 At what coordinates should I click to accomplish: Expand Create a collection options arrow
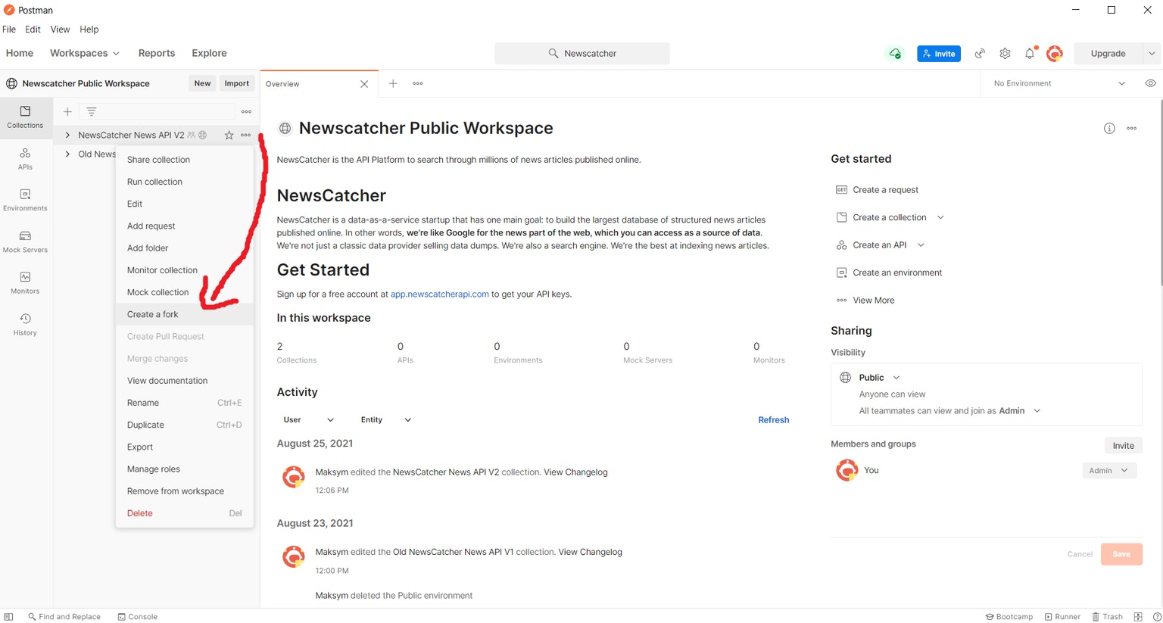click(940, 217)
